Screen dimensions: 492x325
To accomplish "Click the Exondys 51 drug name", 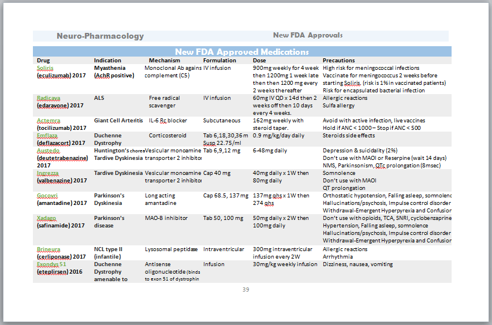I will coord(52,264).
